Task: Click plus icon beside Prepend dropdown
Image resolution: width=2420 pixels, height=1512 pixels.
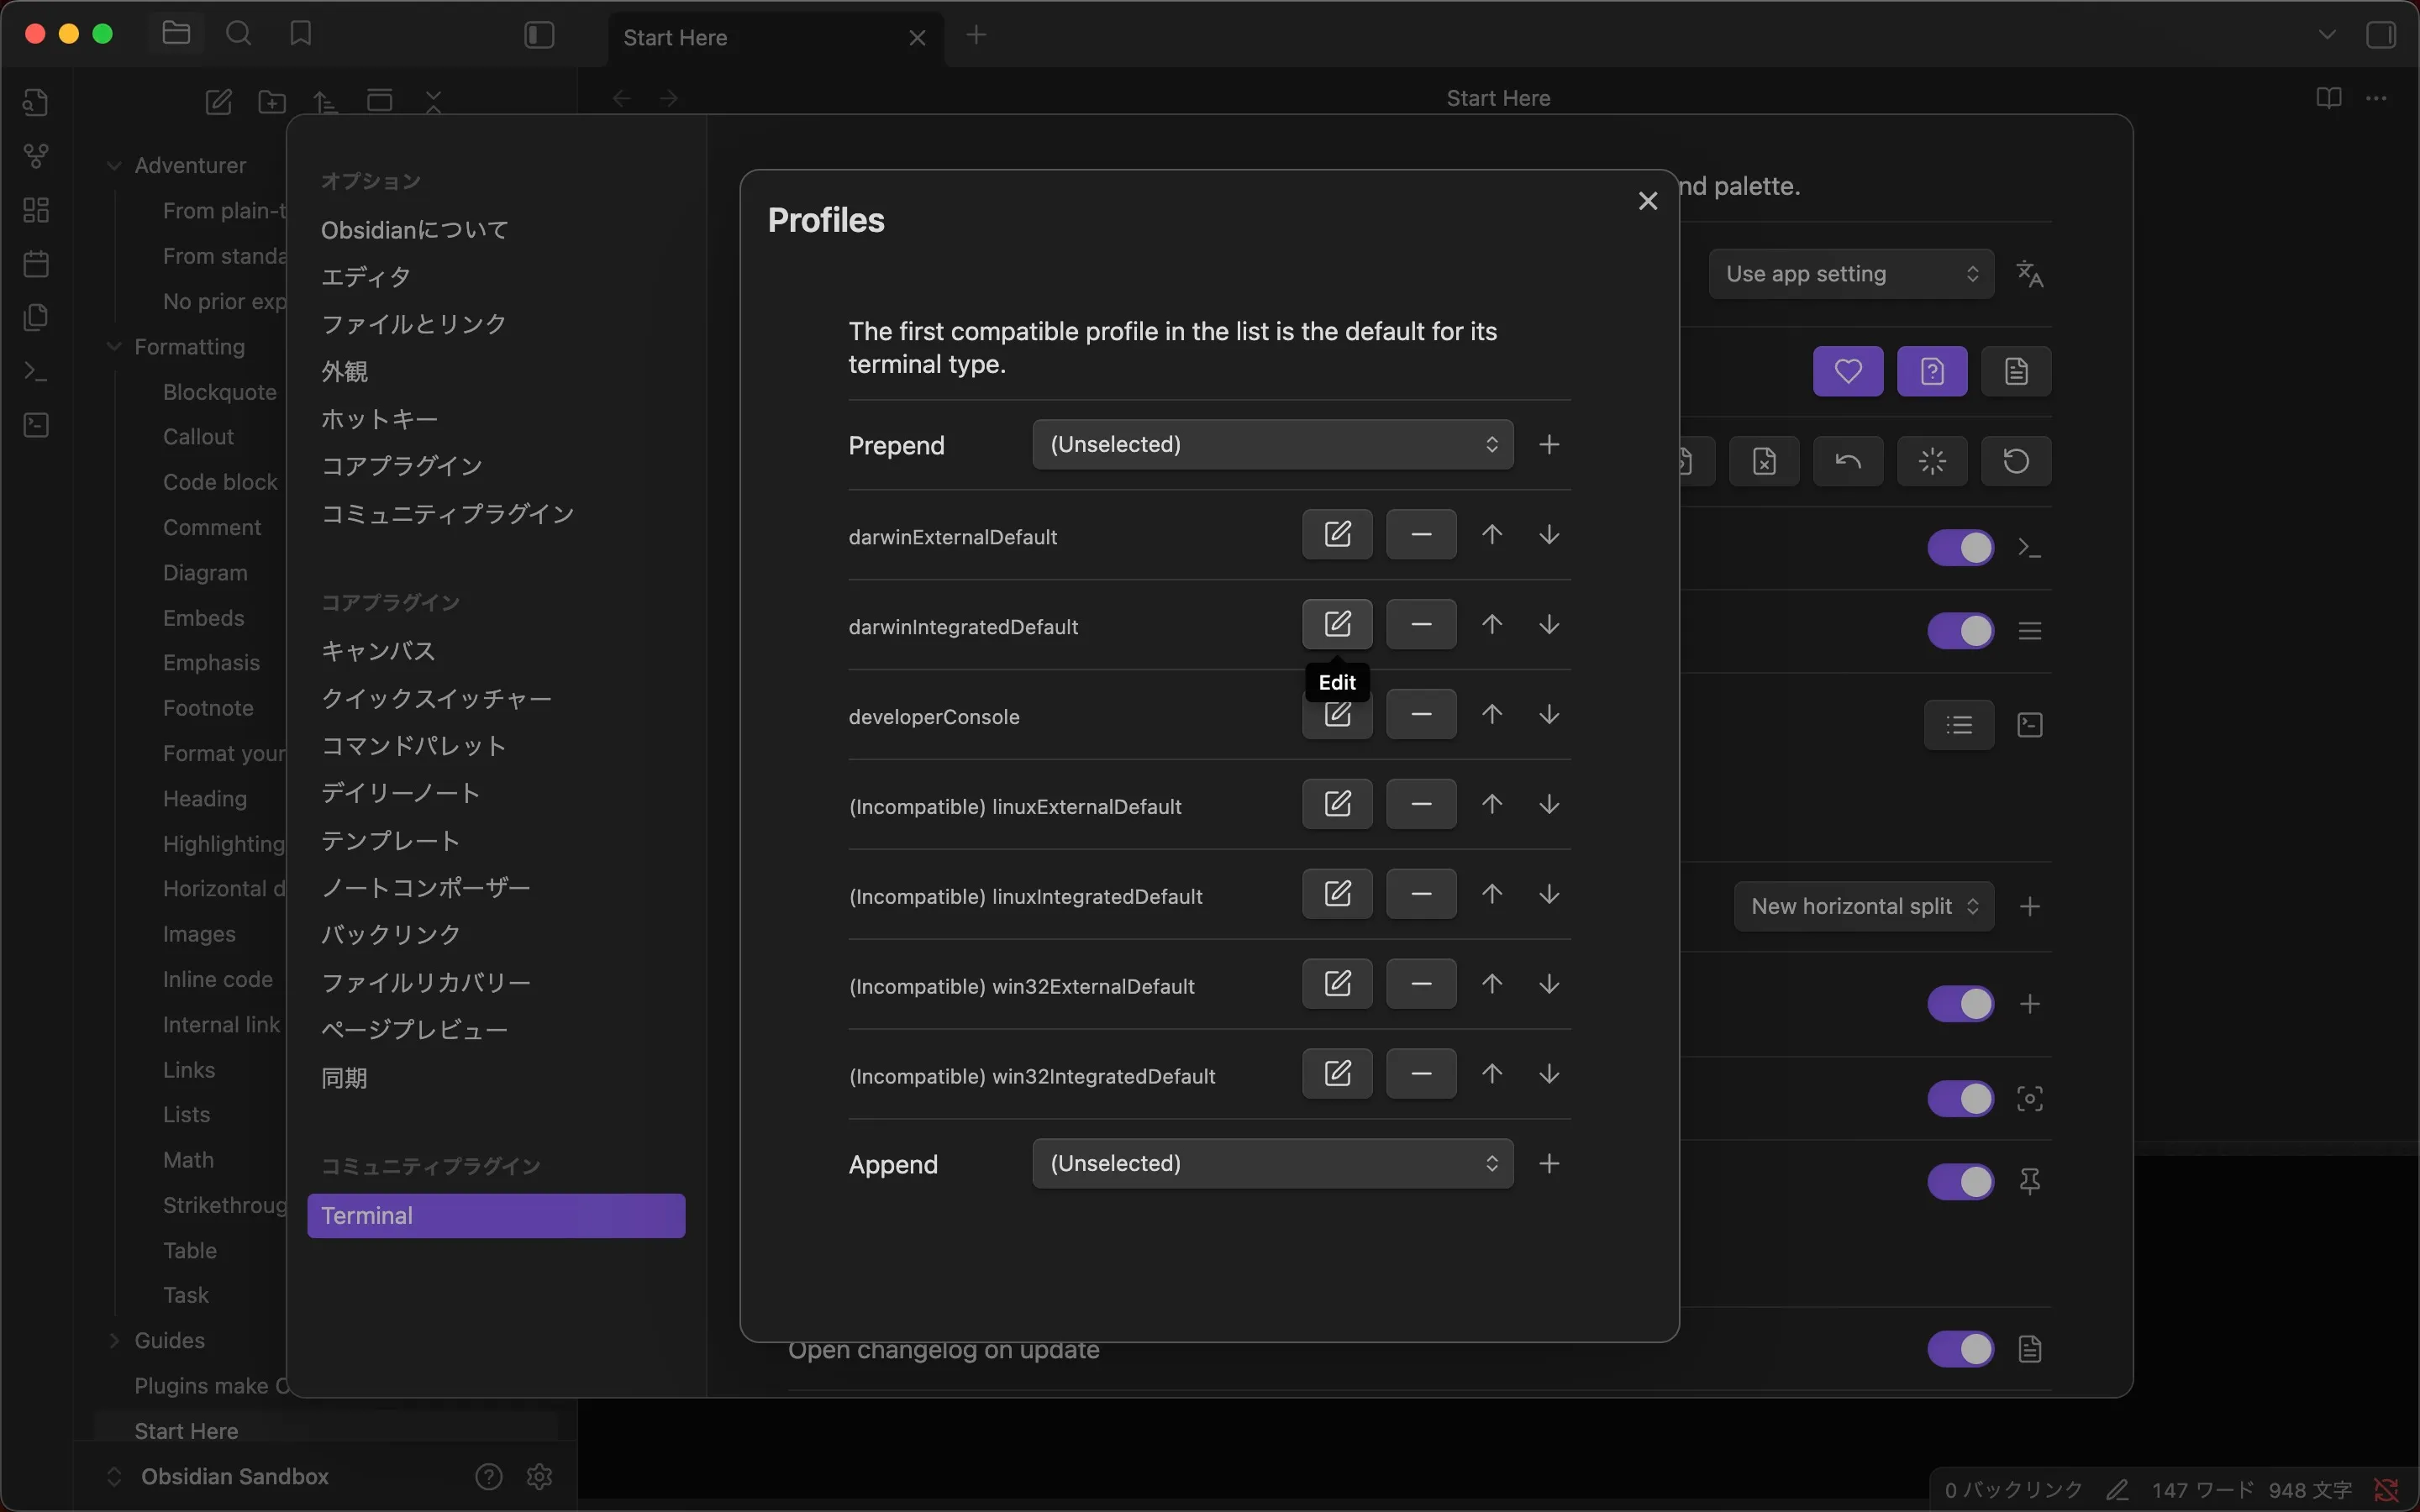Action: (1549, 444)
